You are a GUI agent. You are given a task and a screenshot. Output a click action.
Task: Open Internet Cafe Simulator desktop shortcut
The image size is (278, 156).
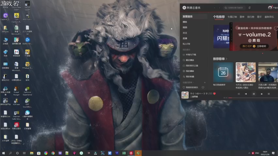[x=16, y=115]
